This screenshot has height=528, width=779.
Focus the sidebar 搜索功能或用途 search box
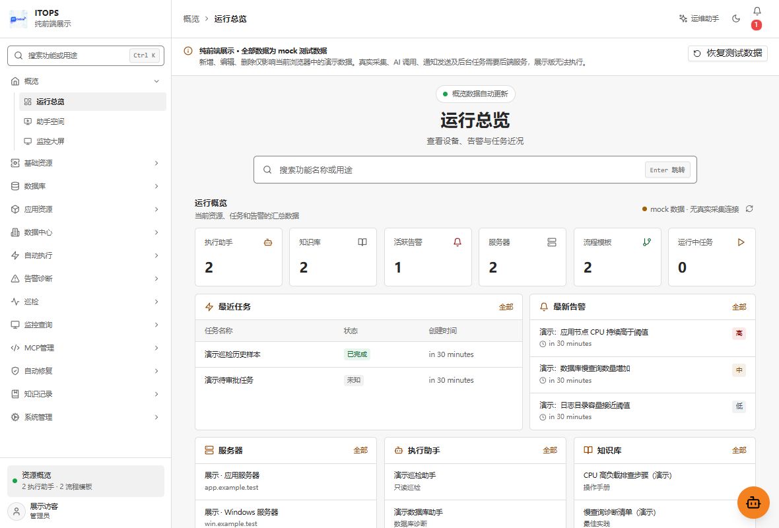click(85, 55)
